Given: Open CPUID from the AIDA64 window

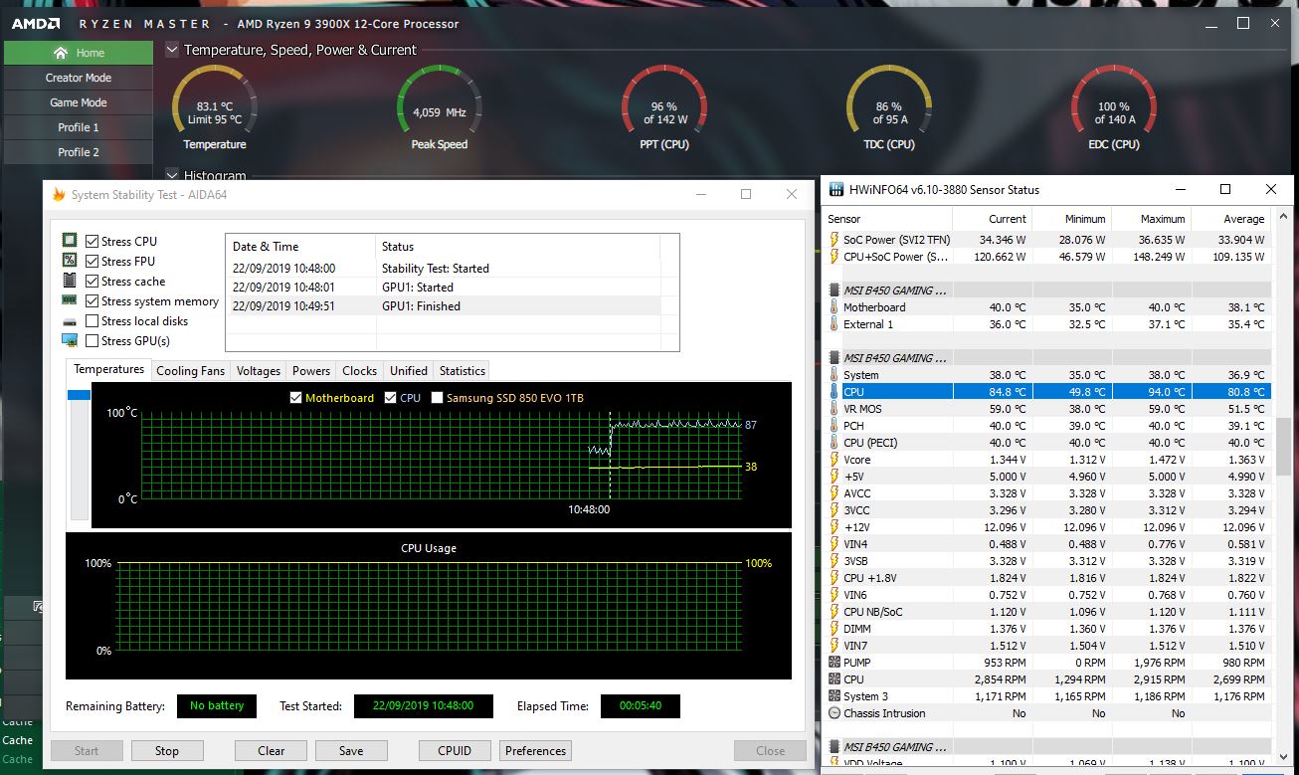Looking at the screenshot, I should 455,751.
